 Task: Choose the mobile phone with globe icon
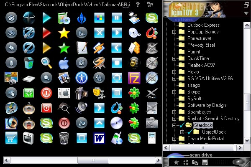pos(117,138)
